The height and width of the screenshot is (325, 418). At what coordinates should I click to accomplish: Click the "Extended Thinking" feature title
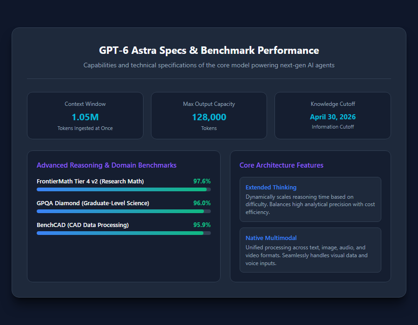tap(271, 187)
